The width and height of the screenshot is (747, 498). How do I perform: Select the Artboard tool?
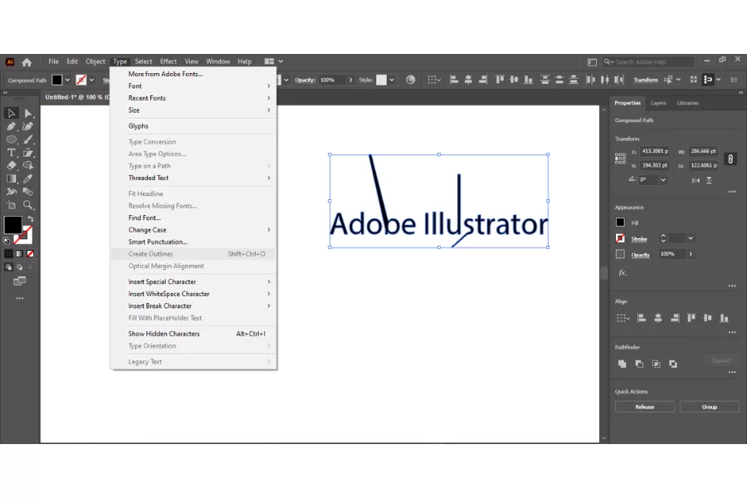[12, 205]
